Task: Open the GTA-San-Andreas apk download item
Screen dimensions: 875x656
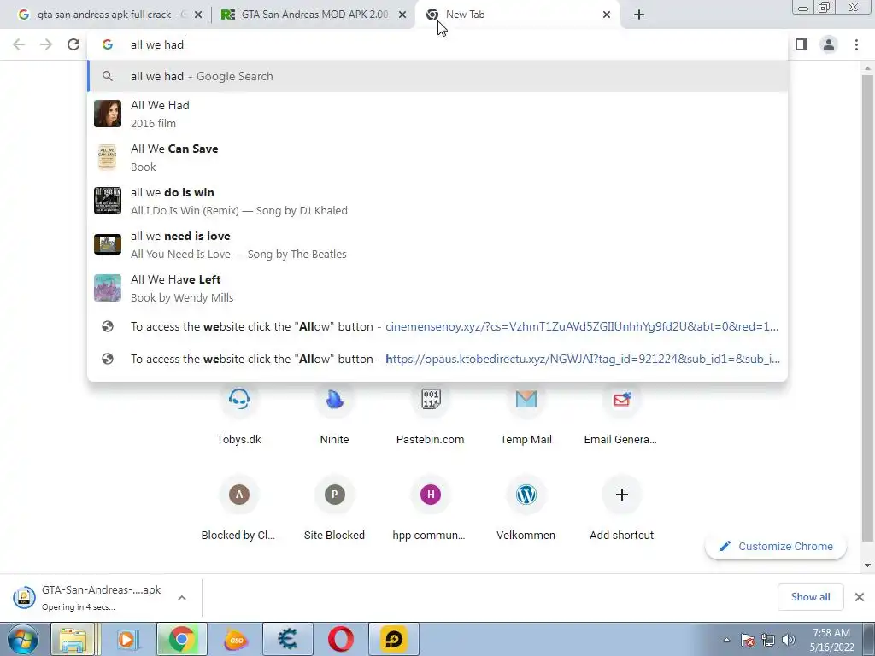Action: 89,597
